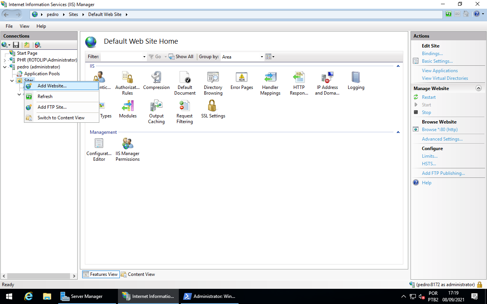The width and height of the screenshot is (487, 304).
Task: Open the Logging feature icon
Action: tap(356, 81)
